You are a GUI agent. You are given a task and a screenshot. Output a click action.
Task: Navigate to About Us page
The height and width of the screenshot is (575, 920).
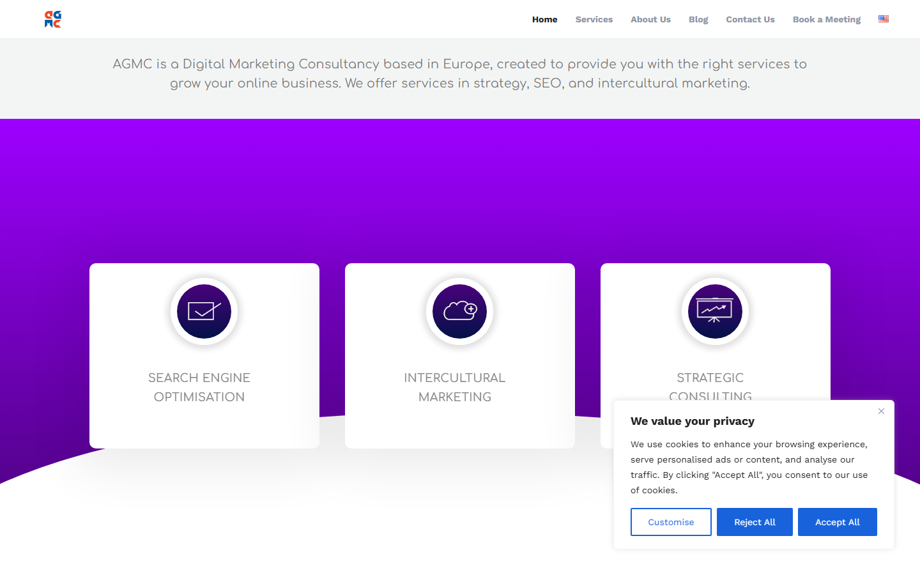pos(650,19)
